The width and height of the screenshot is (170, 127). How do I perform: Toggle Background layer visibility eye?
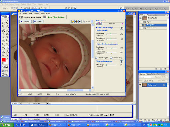tap(140, 85)
